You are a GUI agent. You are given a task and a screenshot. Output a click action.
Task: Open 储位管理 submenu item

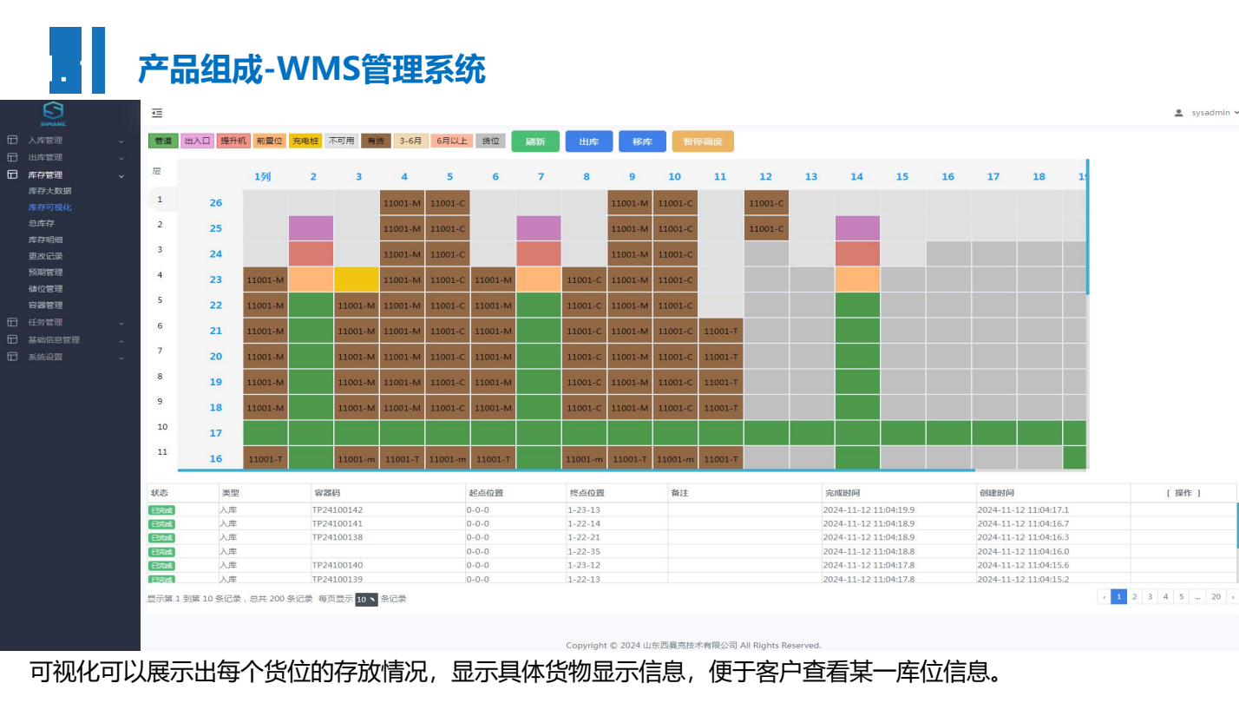[x=45, y=289]
